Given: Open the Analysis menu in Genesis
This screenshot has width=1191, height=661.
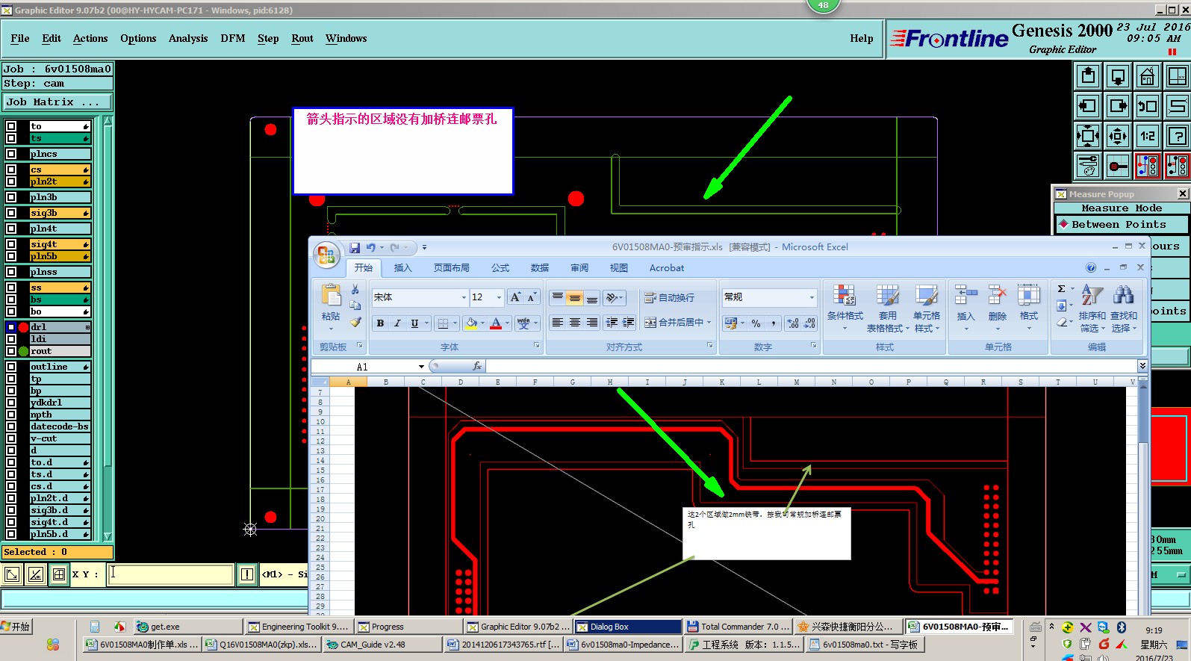Looking at the screenshot, I should pos(188,39).
